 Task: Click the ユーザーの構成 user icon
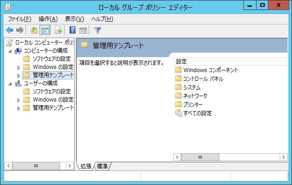(x=18, y=83)
